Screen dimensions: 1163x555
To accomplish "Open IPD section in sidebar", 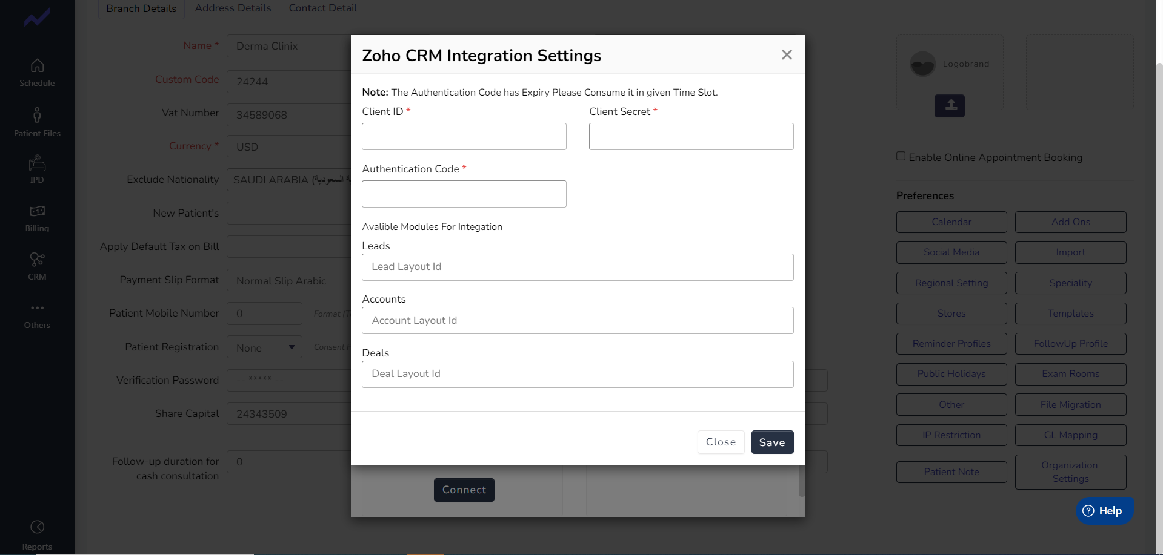I will [37, 169].
